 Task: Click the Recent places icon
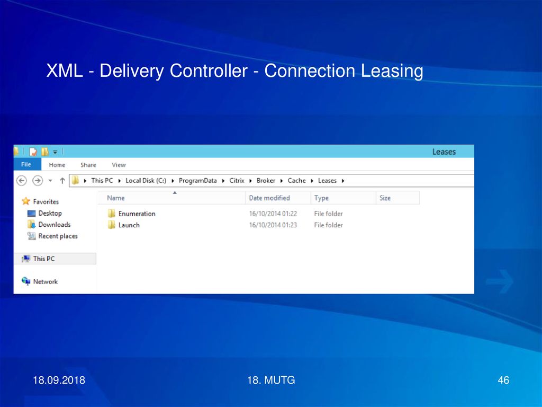[31, 236]
